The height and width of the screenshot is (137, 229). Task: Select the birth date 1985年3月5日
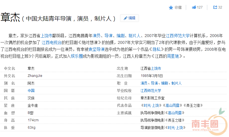pos(152,76)
